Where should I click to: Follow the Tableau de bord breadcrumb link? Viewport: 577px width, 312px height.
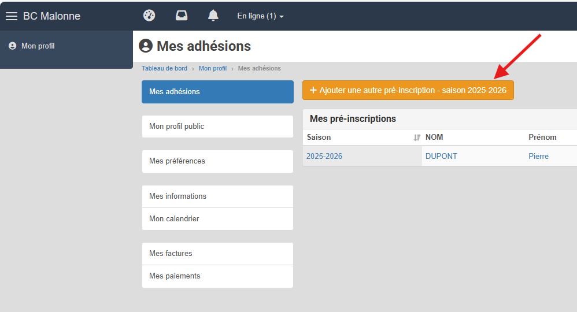click(x=165, y=68)
